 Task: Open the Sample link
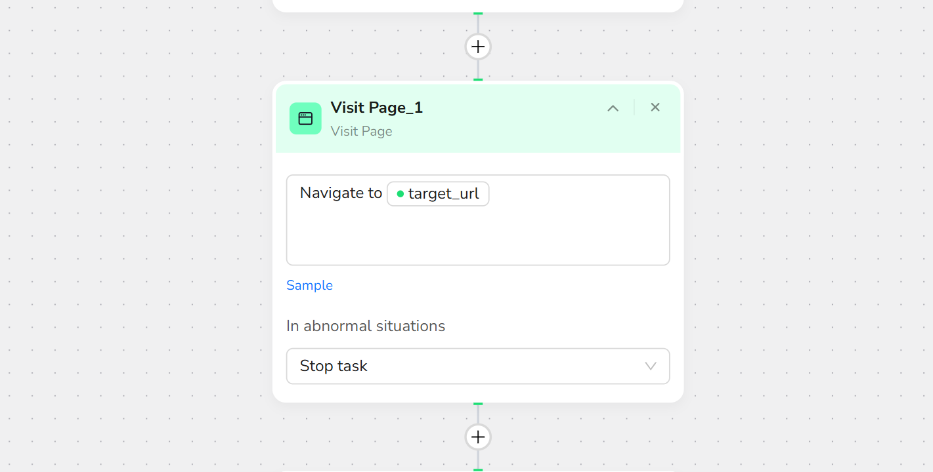[x=309, y=285]
